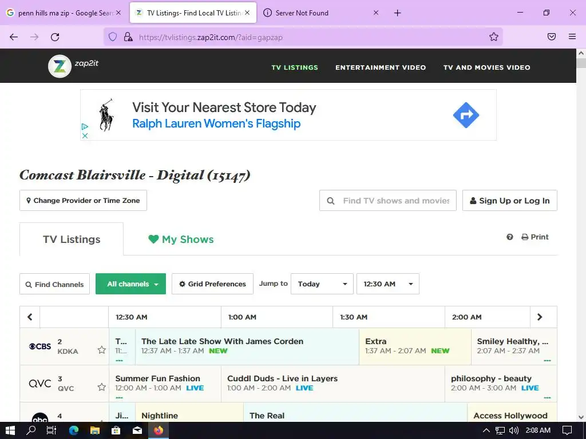Show earlier listings with left arrow
This screenshot has width=586, height=439.
(x=30, y=317)
